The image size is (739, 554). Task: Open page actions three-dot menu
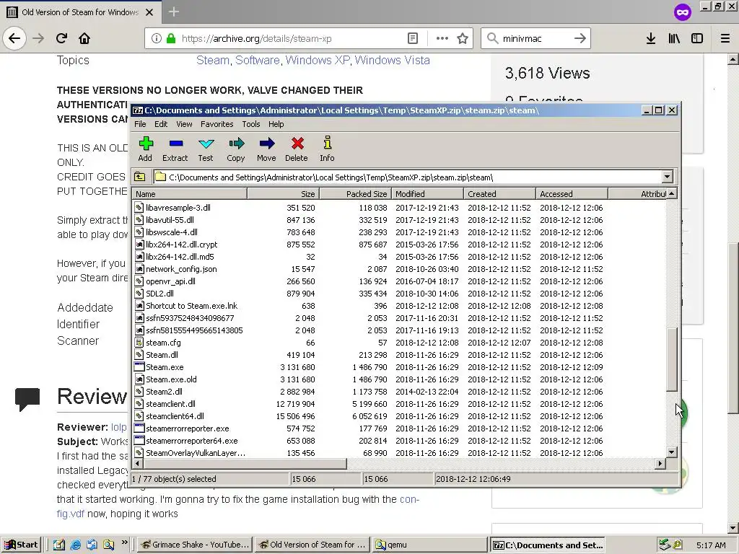point(442,39)
